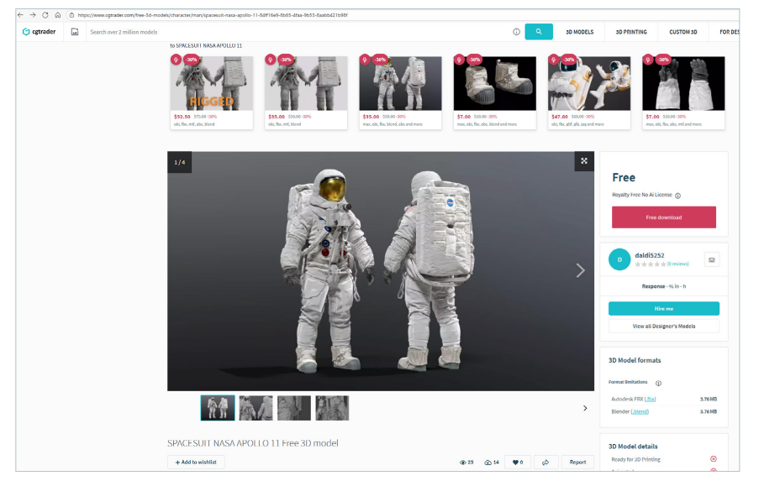Click info icon next to Royalty Free license
Viewport: 759px width, 481px height.
[677, 196]
